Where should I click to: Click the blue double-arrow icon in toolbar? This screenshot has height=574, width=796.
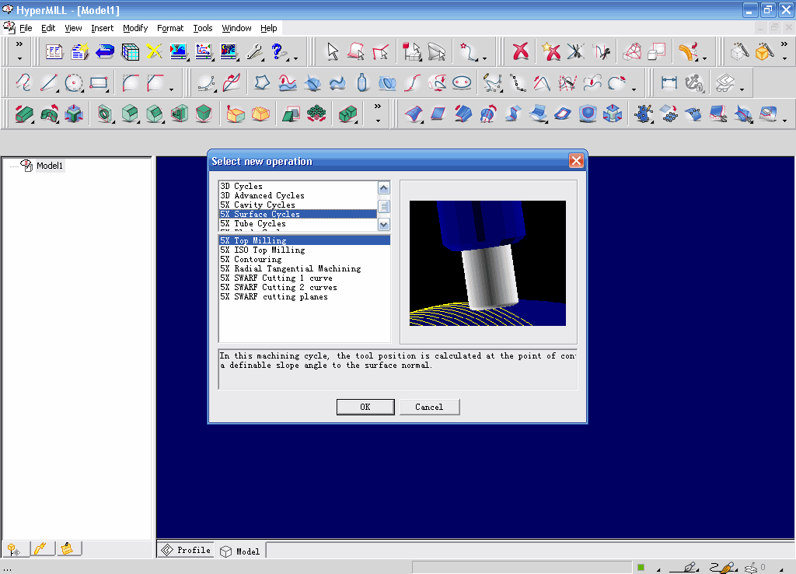click(x=105, y=51)
